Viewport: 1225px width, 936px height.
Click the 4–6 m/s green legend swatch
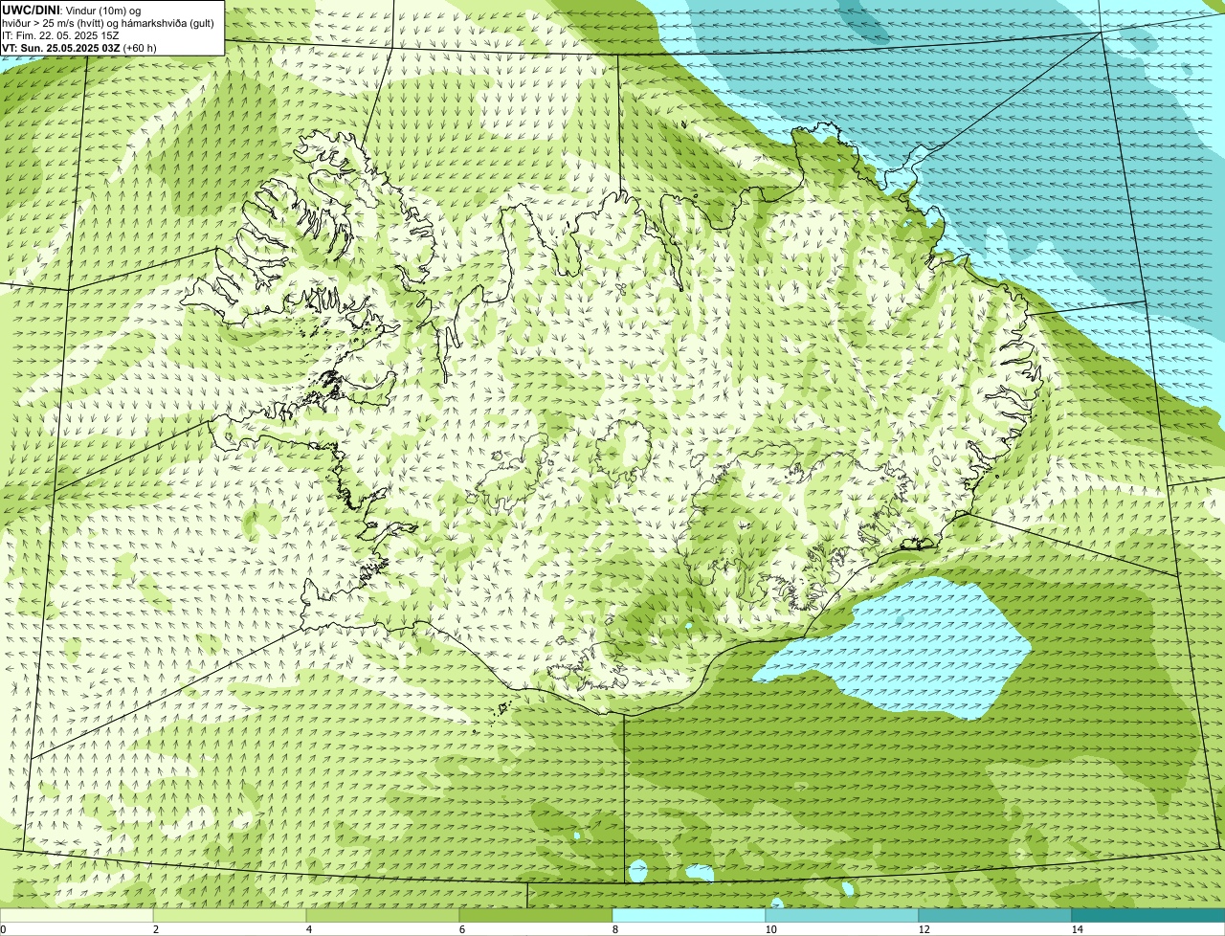coord(383,915)
